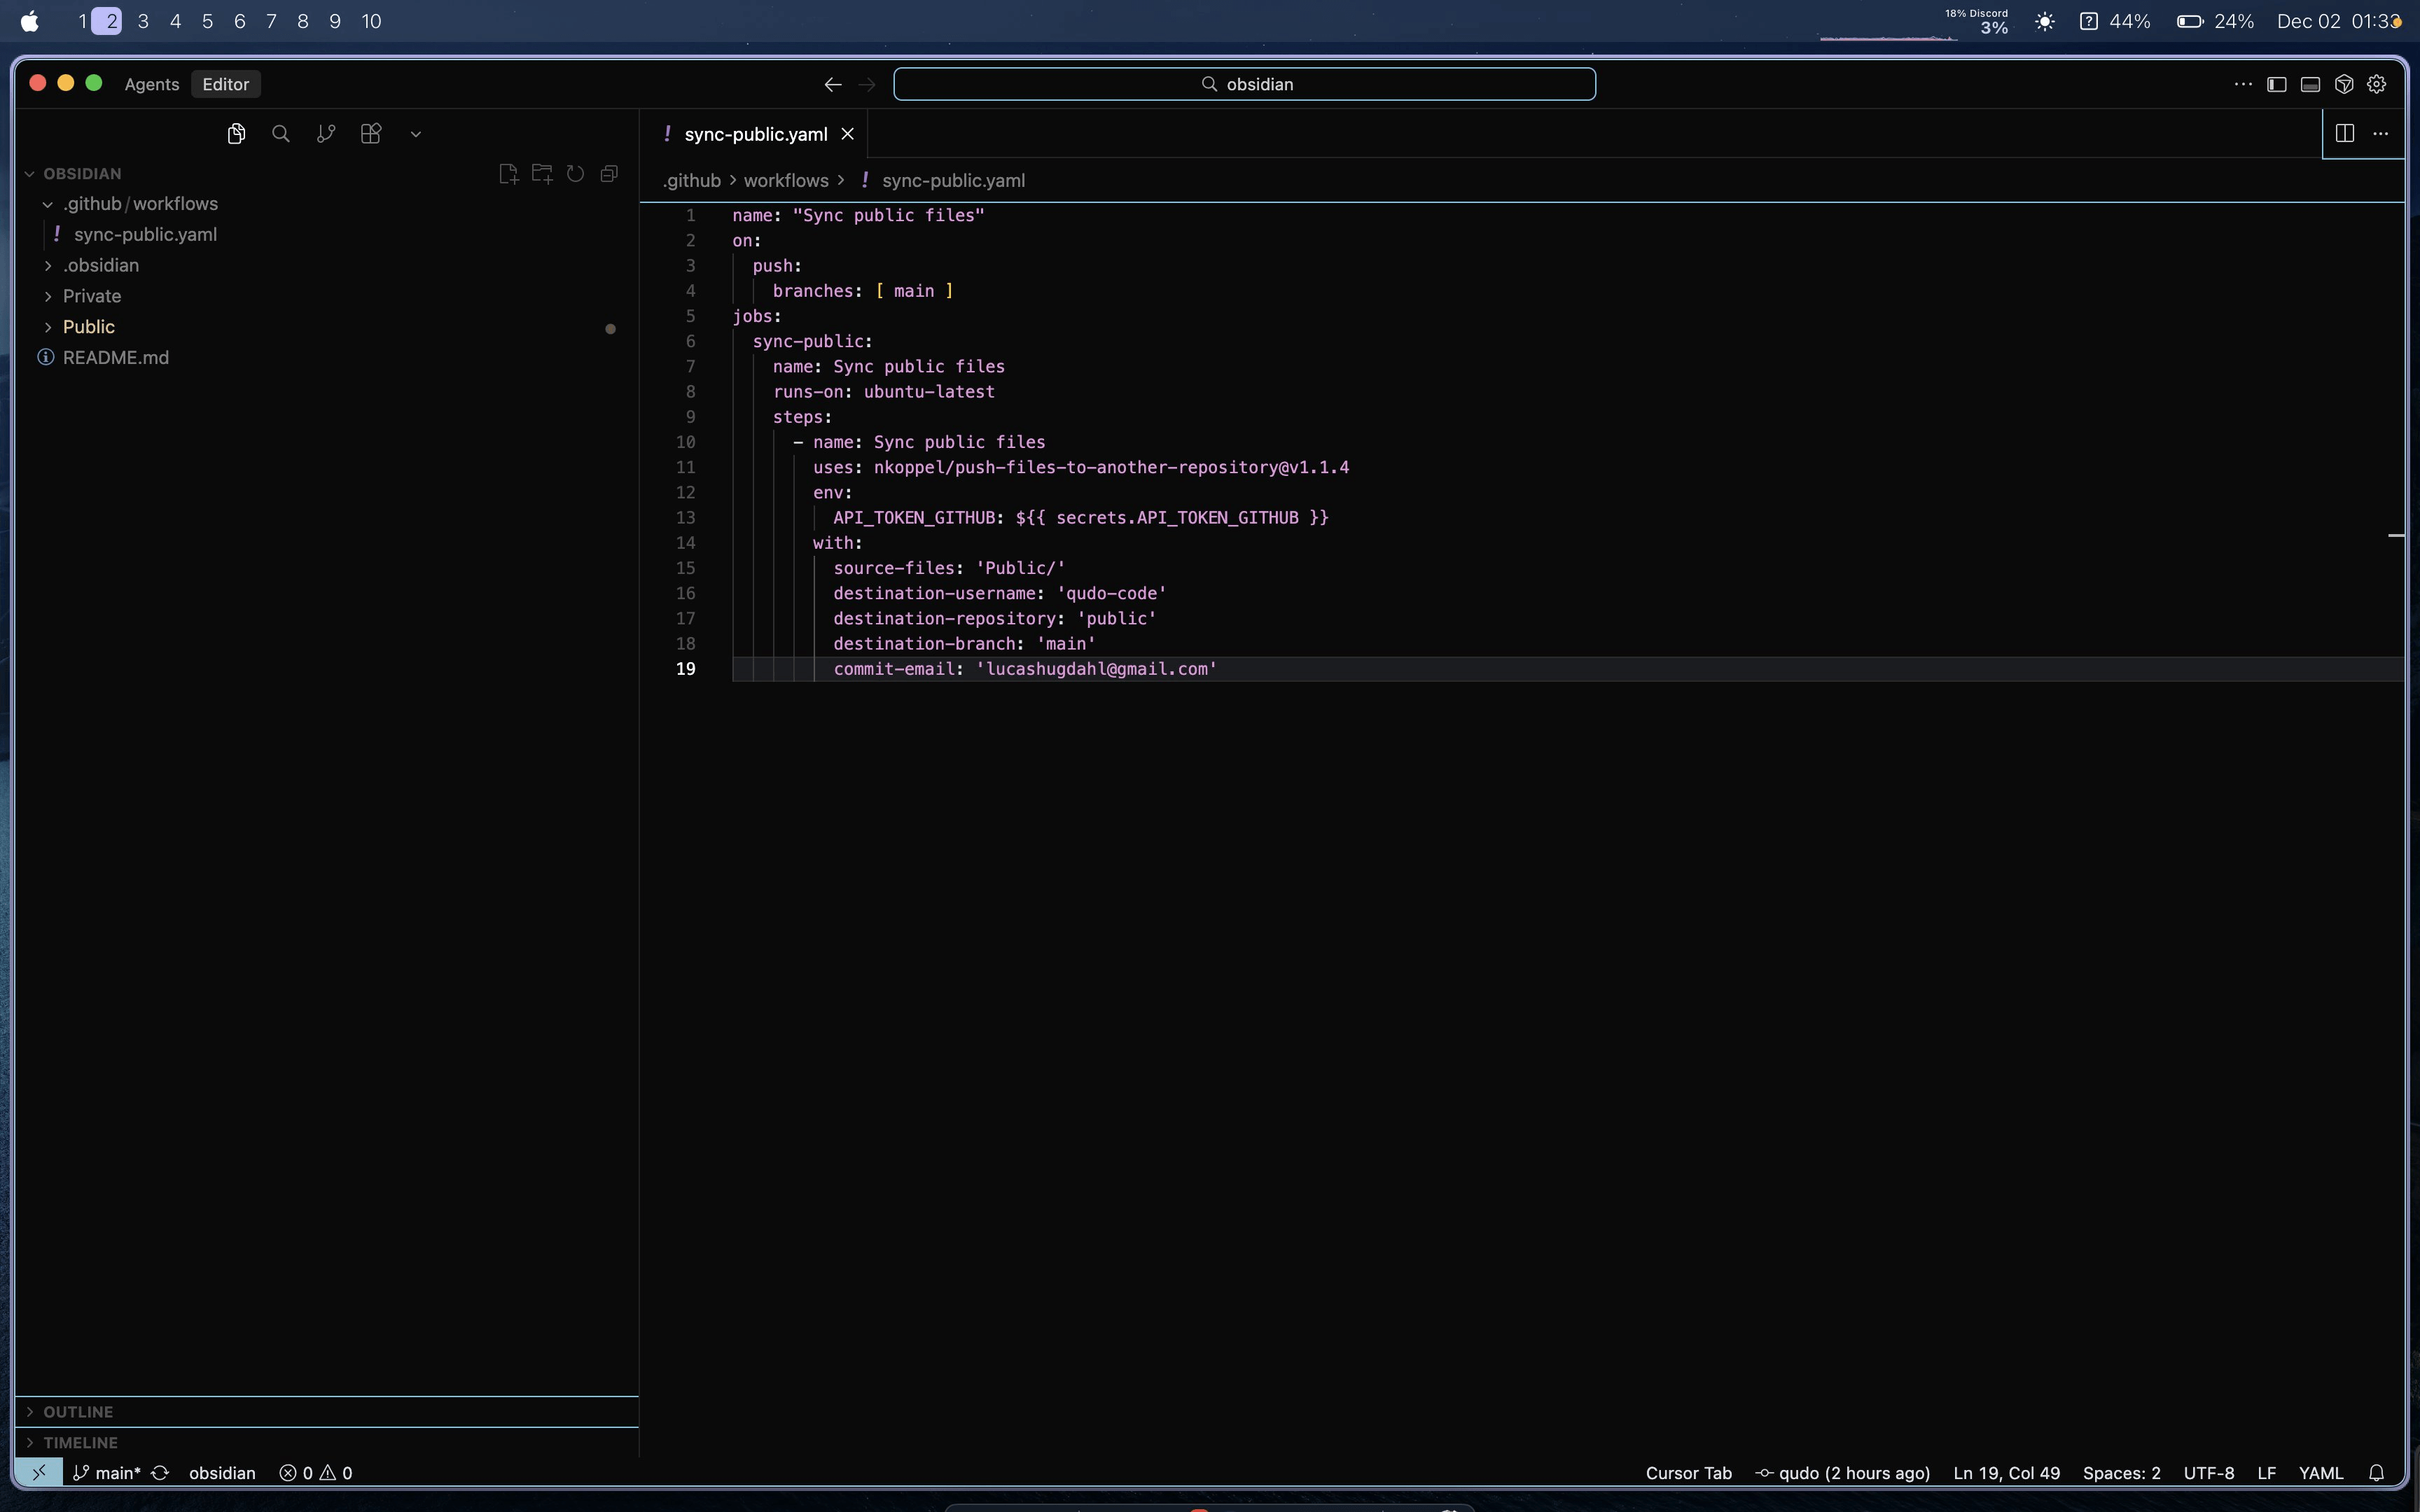Image resolution: width=2420 pixels, height=1512 pixels.
Task: Open the Source Control view icon
Action: (x=326, y=134)
